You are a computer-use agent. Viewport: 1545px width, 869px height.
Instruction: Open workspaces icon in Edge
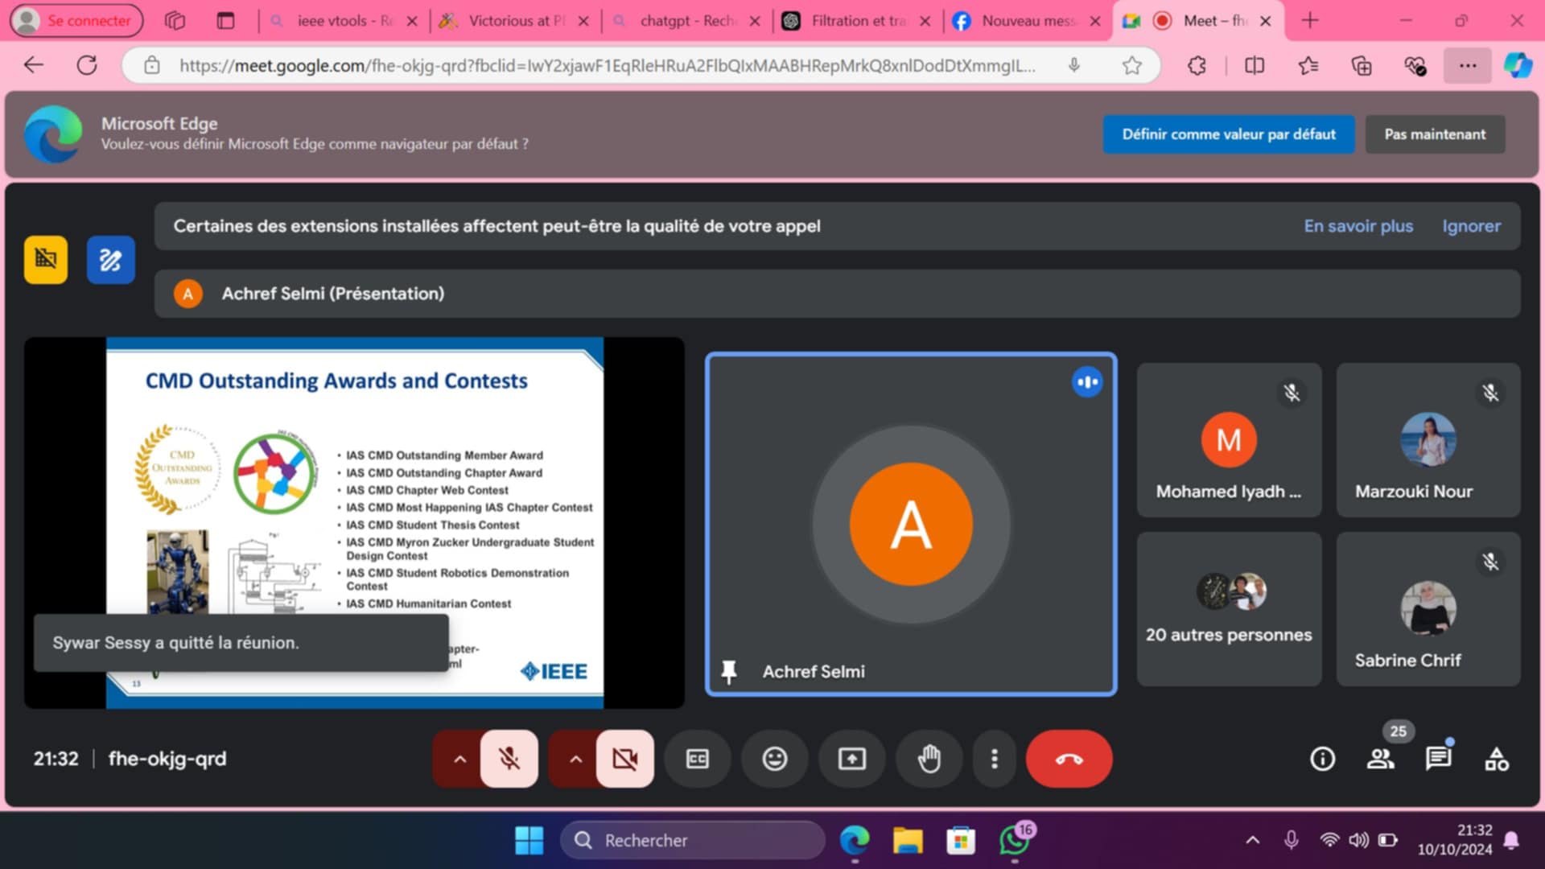click(175, 21)
